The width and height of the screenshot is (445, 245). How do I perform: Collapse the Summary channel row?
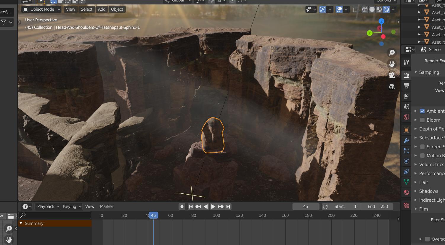(21, 223)
